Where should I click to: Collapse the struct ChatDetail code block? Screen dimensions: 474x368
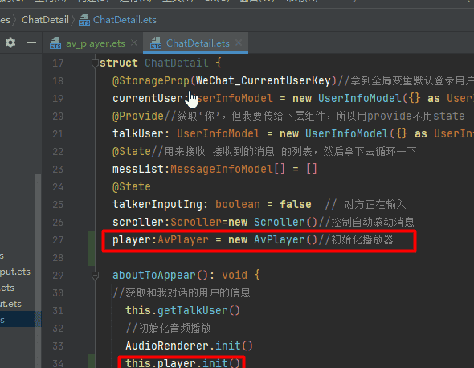click(95, 63)
